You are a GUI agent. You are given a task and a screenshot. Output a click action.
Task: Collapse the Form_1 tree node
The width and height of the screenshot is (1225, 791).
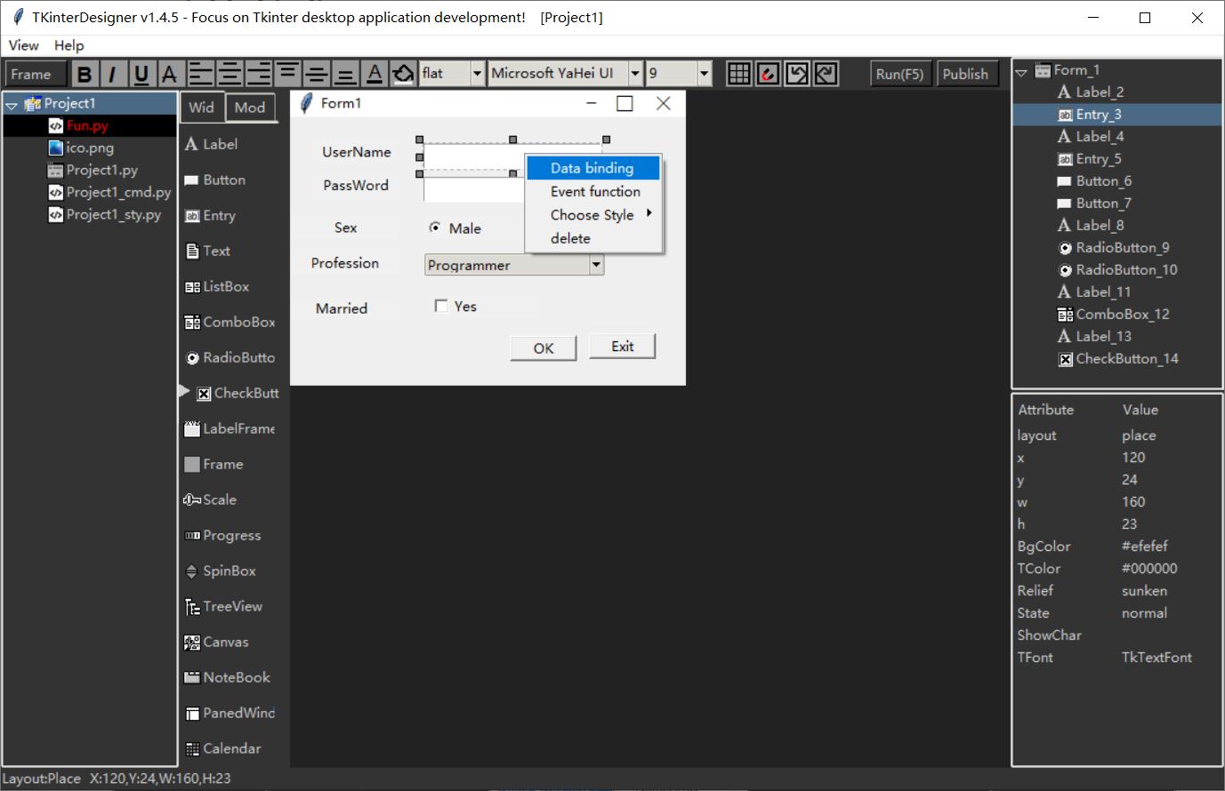click(1021, 72)
